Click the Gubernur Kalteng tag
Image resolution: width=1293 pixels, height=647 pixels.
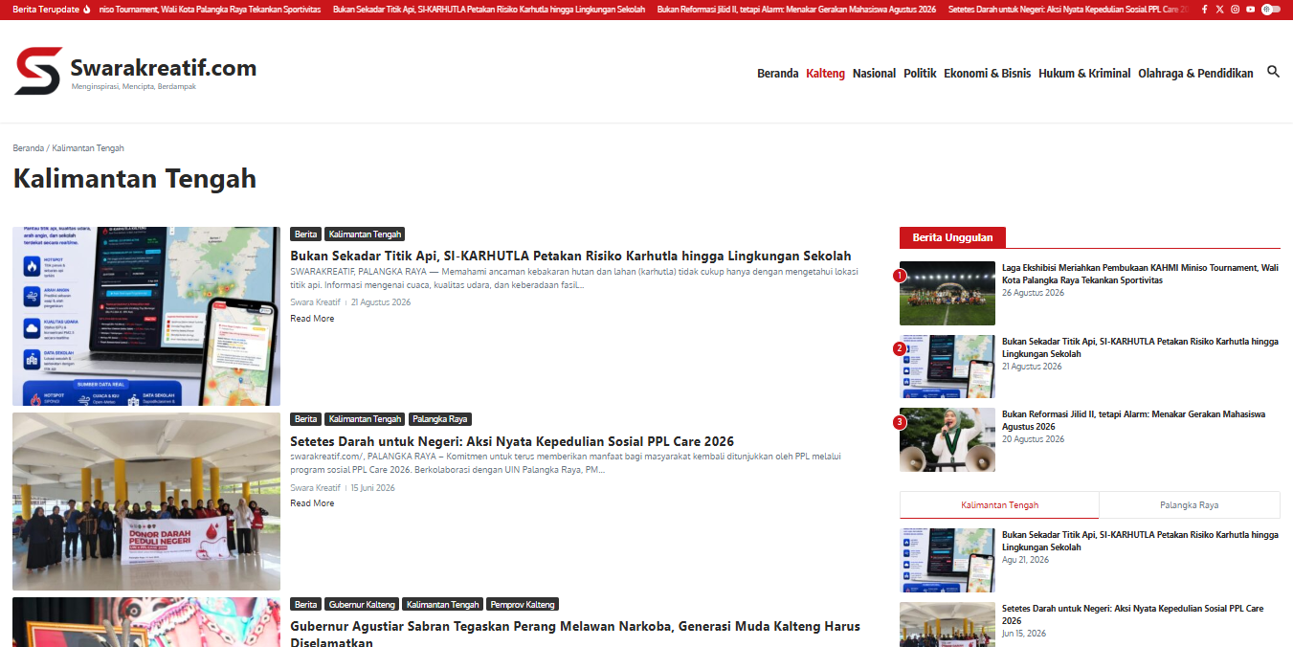tap(362, 605)
